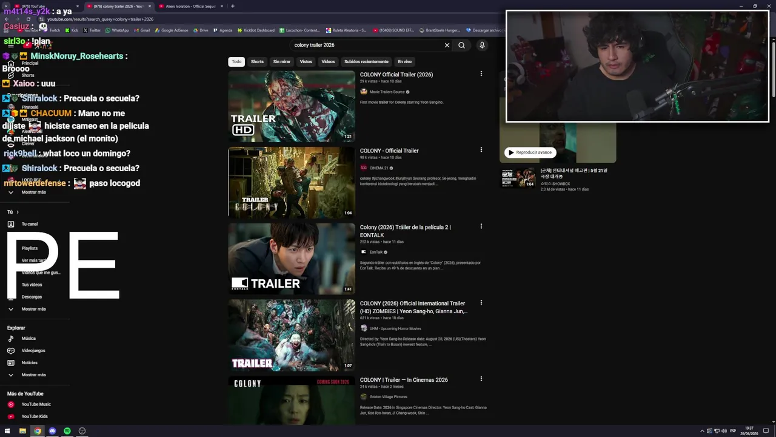Open options menu for Colony Tráiler de la película 2

[481, 226]
